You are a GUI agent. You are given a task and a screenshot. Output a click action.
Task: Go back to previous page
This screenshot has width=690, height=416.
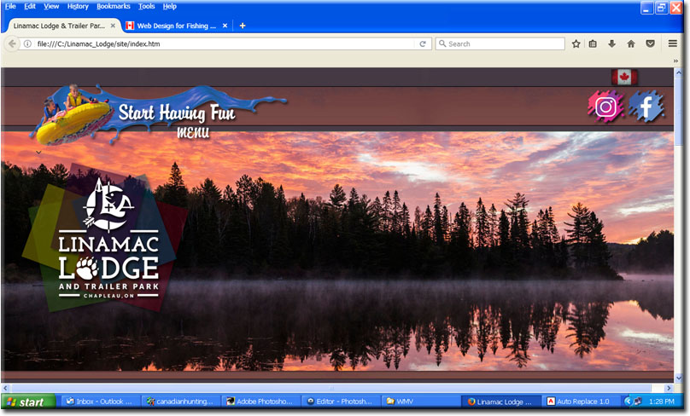click(x=12, y=43)
